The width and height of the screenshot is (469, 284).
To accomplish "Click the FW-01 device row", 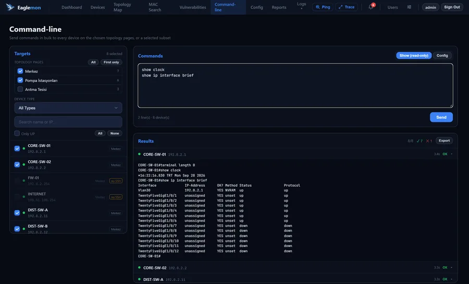I will point(68,180).
